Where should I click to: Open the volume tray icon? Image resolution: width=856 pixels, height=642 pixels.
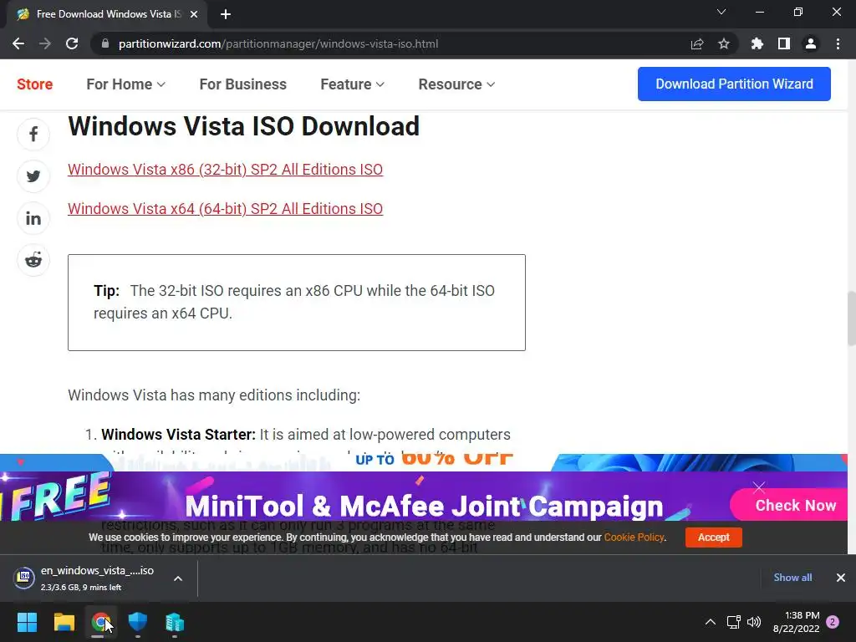pyautogui.click(x=754, y=622)
